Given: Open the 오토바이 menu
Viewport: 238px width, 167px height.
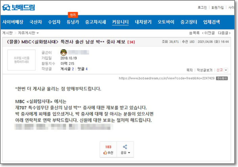Looking at the screenshot, I should tap(166, 22).
